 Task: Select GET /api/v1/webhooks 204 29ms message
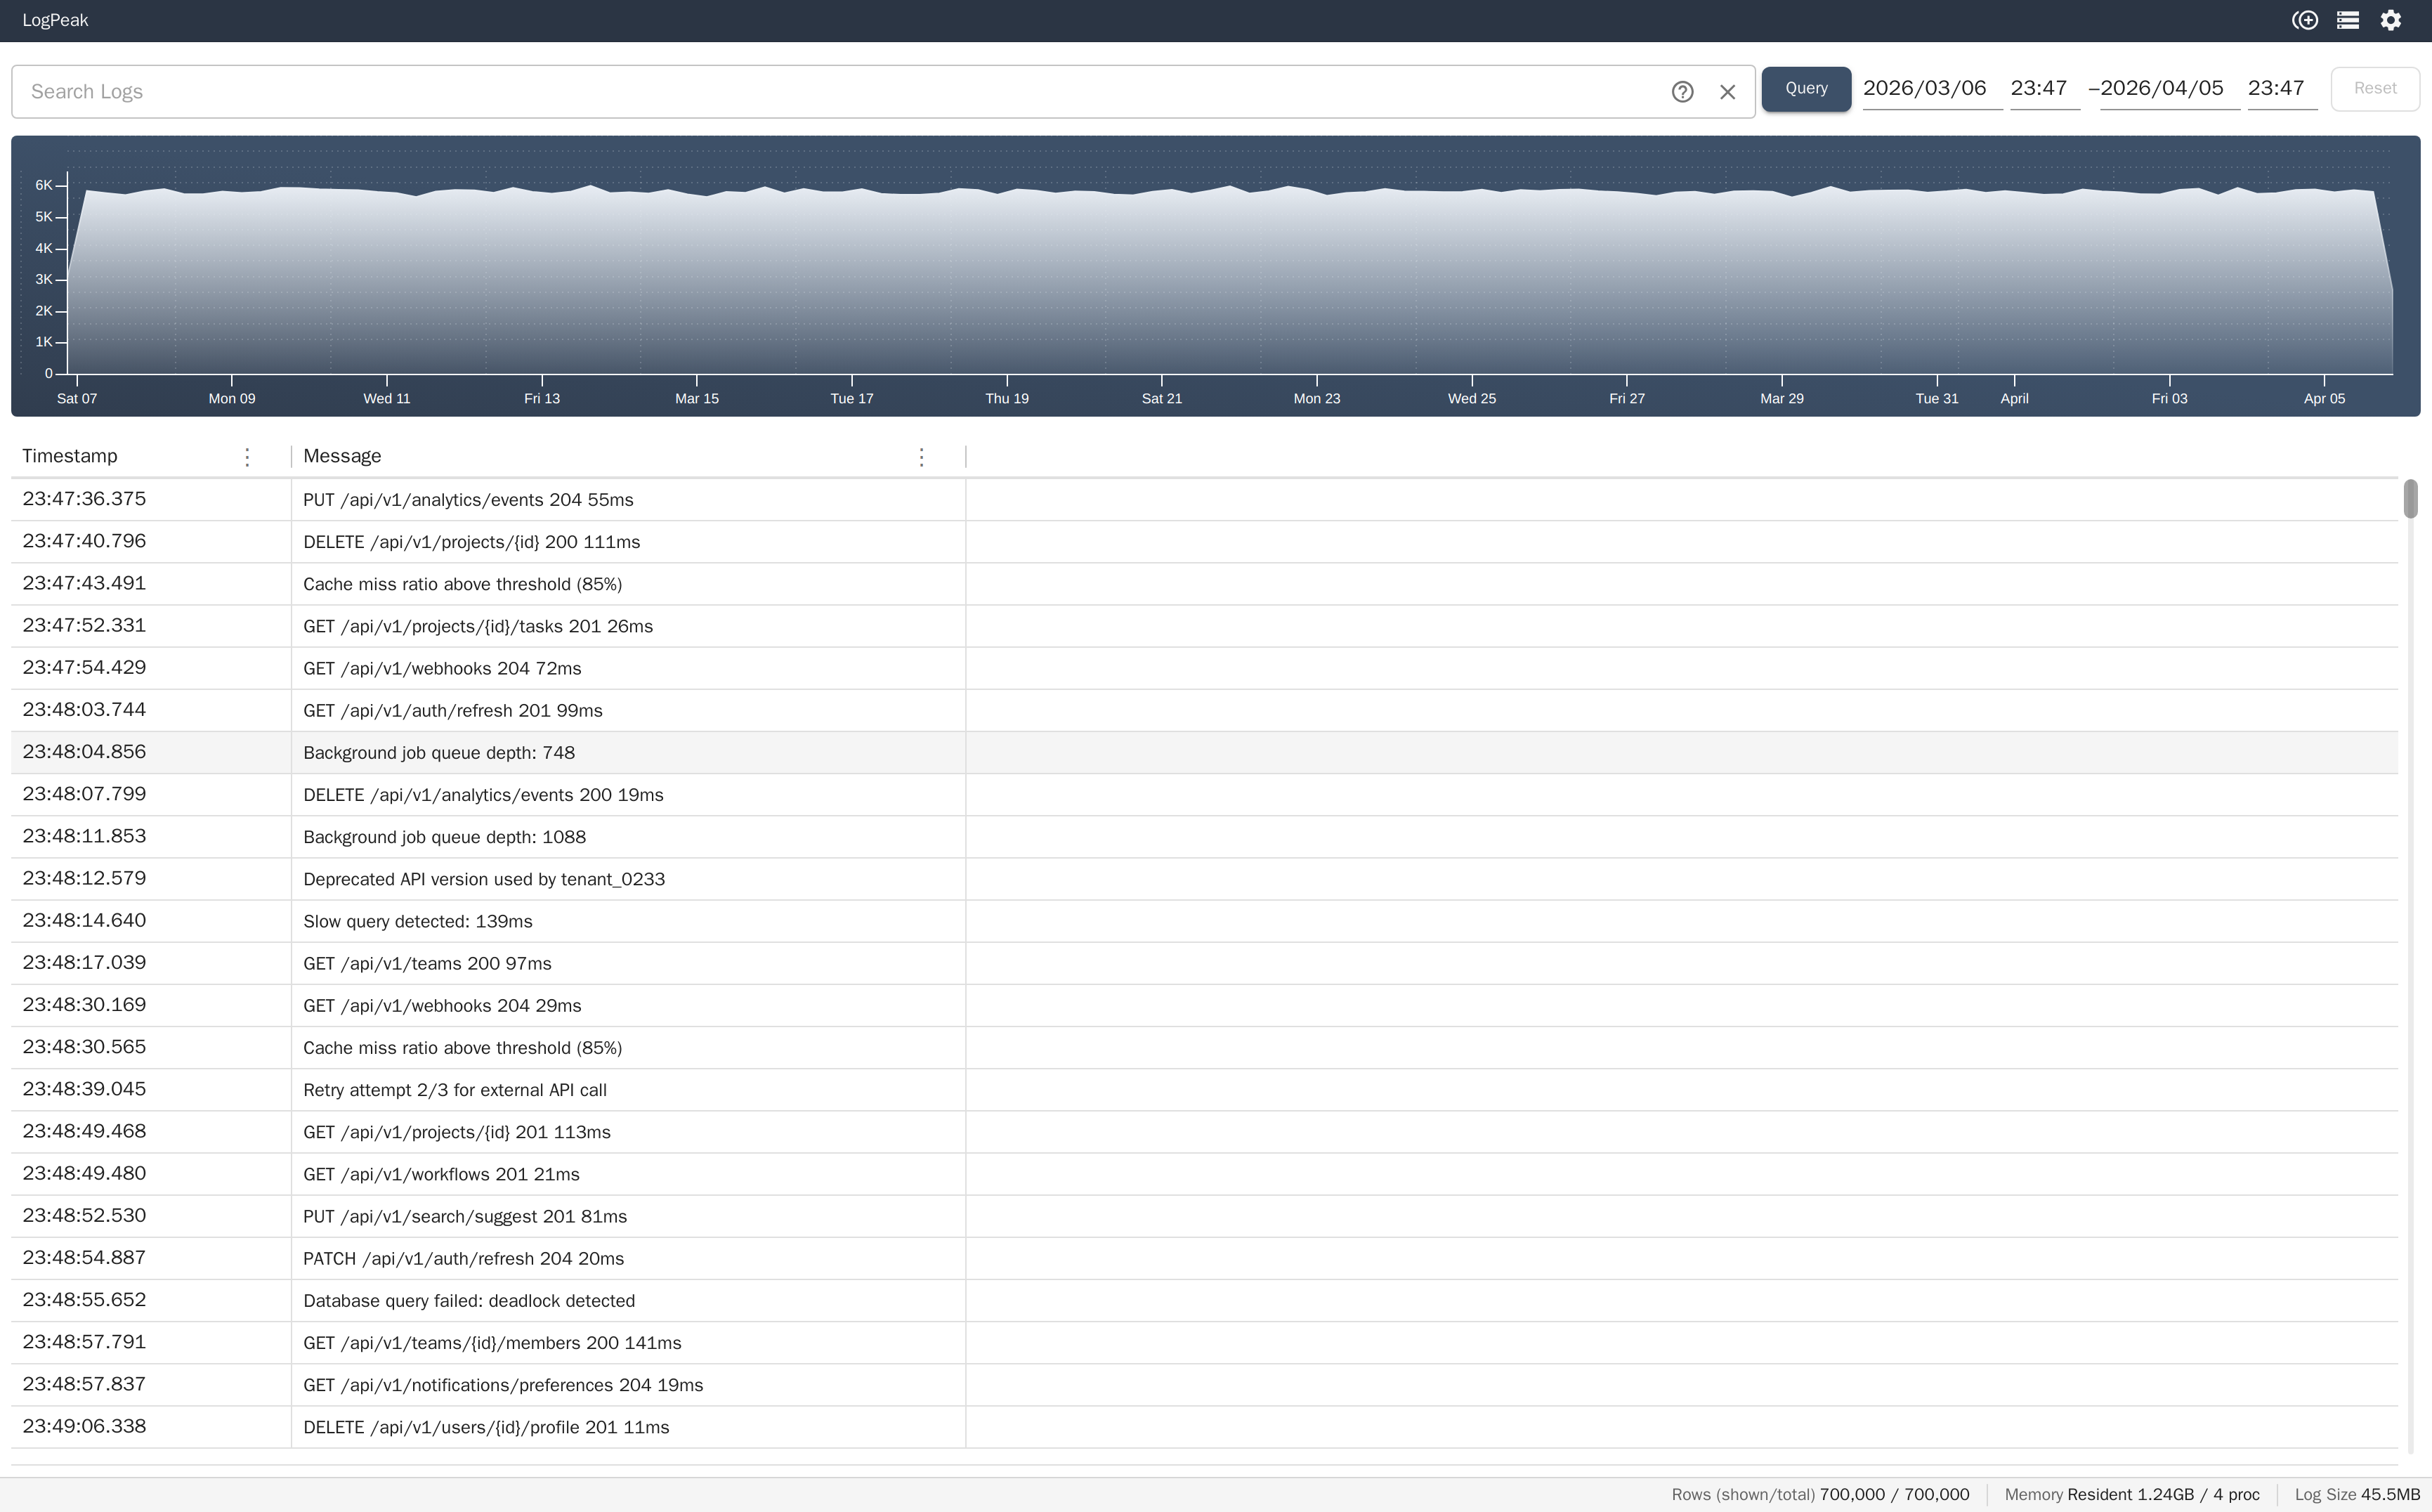coord(442,1005)
